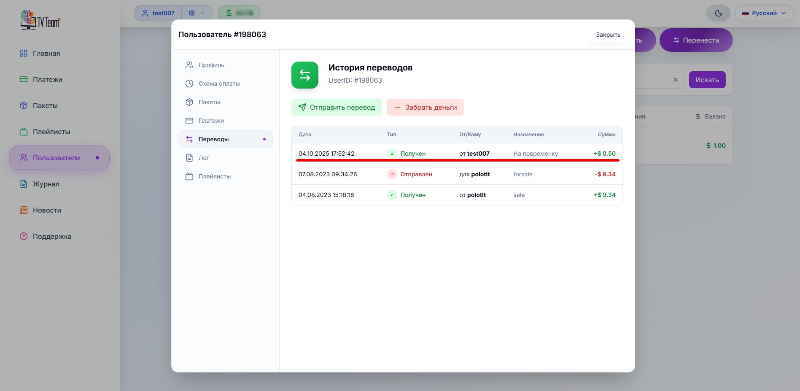This screenshot has width=800, height=391.
Task: Toggle dark mode with moon icon
Action: [718, 13]
